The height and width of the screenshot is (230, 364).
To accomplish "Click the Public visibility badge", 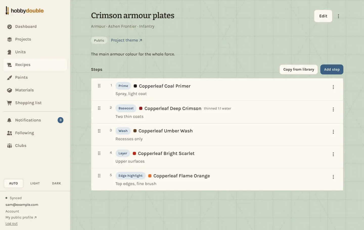I will tap(99, 40).
